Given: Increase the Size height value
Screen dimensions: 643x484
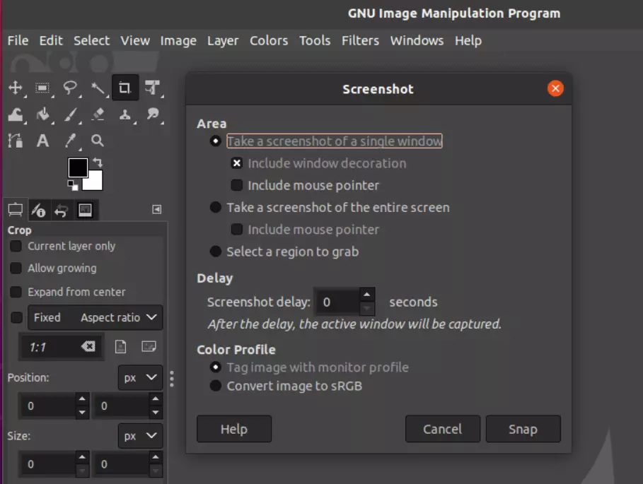Looking at the screenshot, I should [156, 457].
